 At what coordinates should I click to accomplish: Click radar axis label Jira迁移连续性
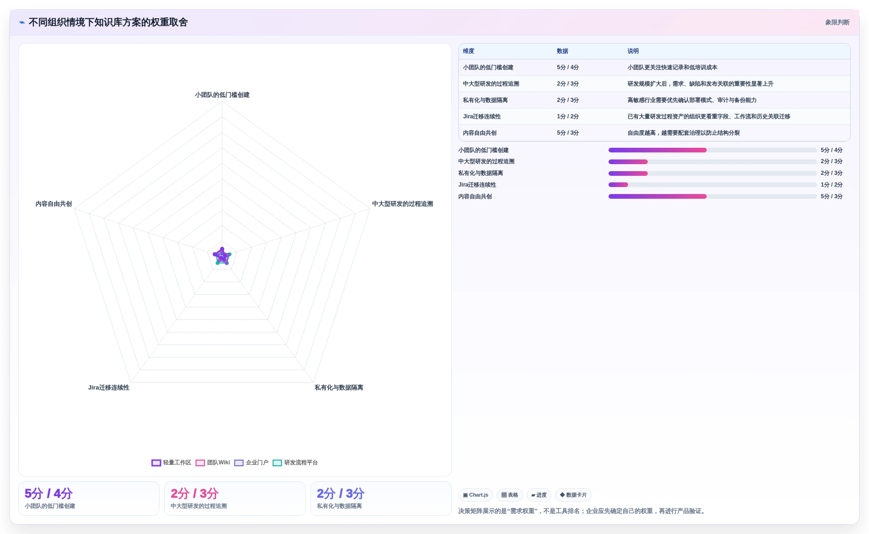click(x=109, y=388)
